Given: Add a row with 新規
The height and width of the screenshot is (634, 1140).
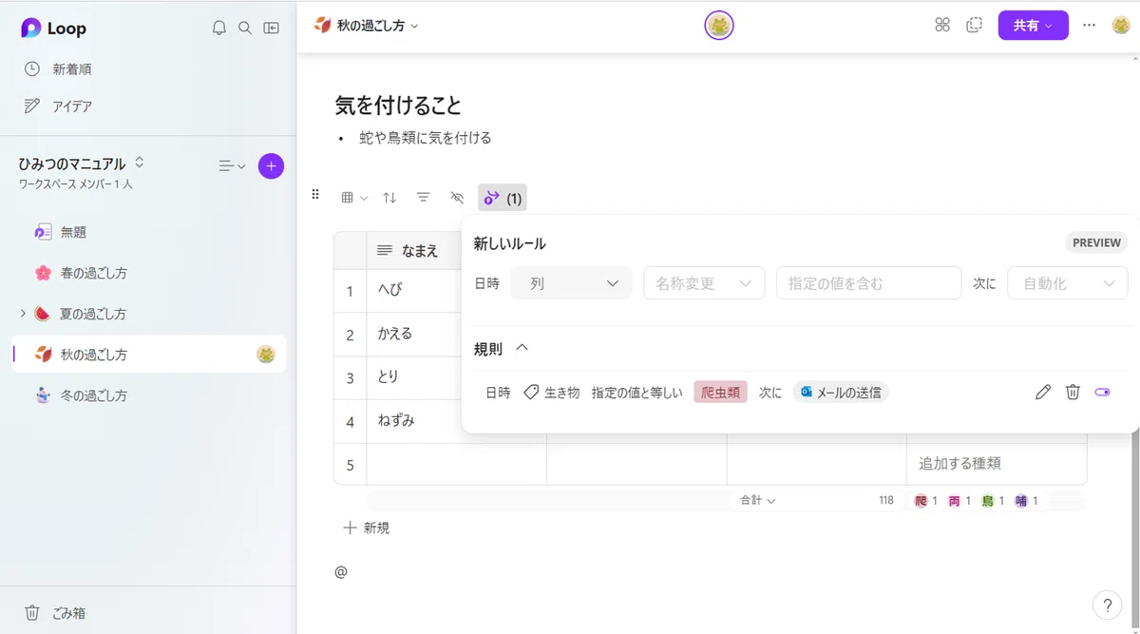Looking at the screenshot, I should (366, 528).
